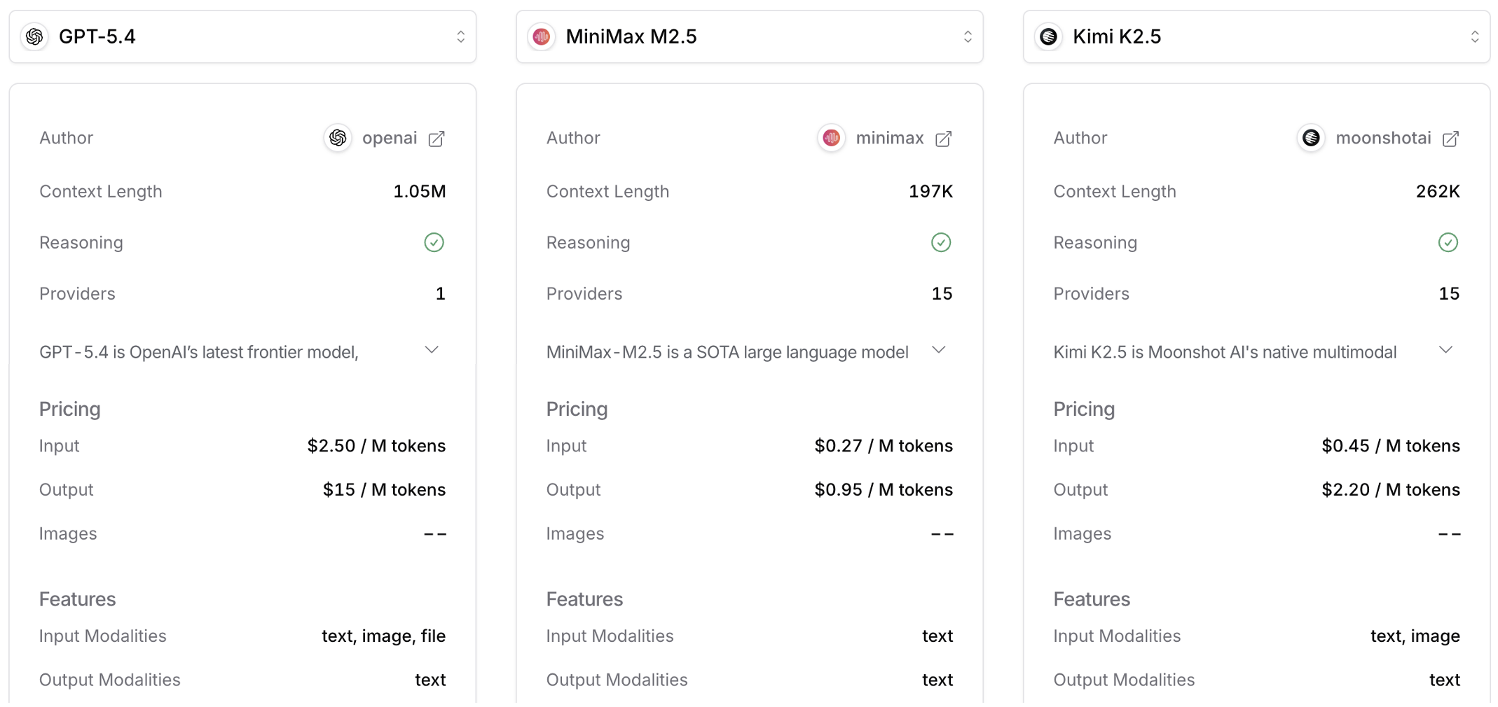Open external link icon next to openai

437,139
